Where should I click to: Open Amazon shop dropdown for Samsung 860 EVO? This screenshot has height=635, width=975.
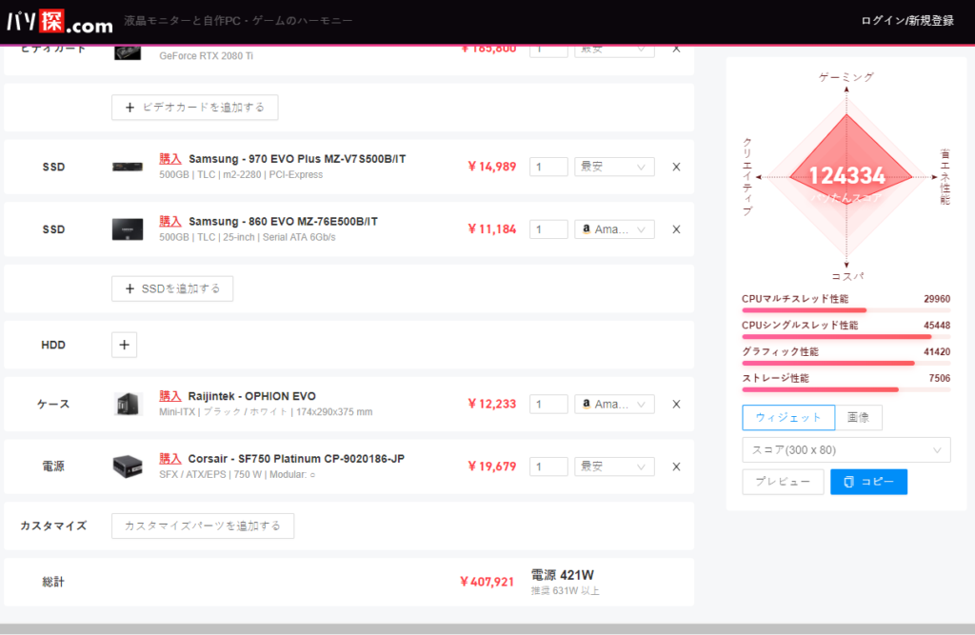614,229
